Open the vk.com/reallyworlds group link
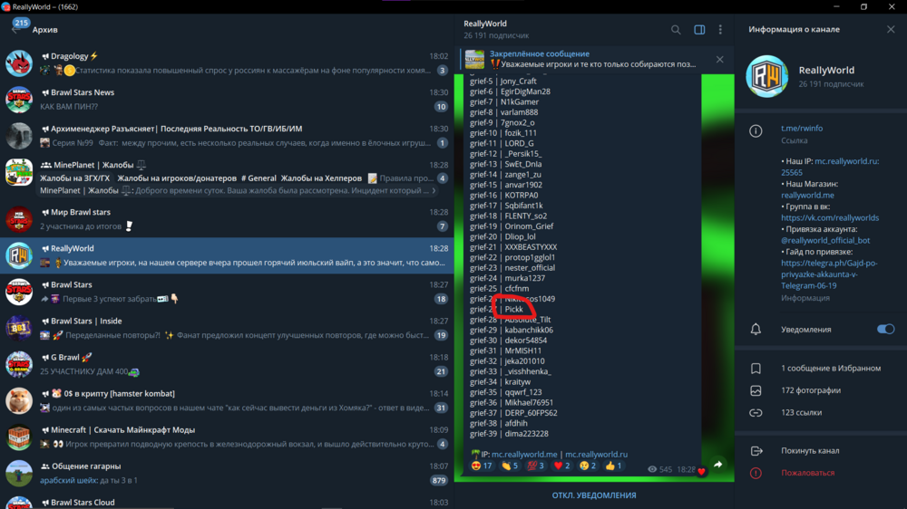The width and height of the screenshot is (907, 509). (x=830, y=217)
